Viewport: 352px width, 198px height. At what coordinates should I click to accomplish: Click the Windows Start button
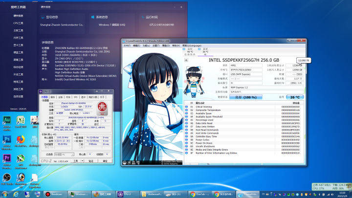tap(5, 194)
